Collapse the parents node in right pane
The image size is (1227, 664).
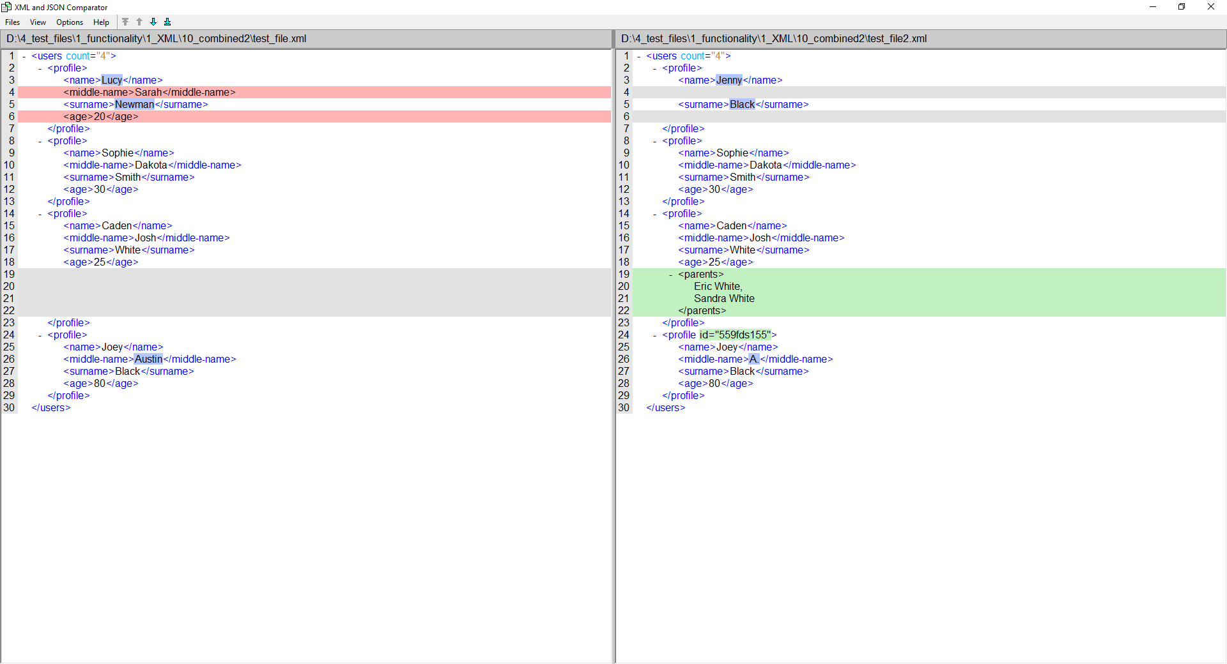[670, 275]
